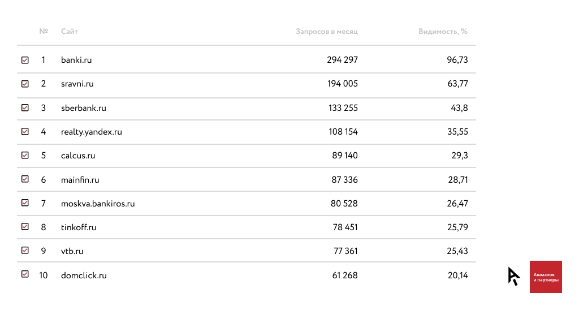Toggle the realty.yandex.ru checkbox
579x310 pixels.
(25, 131)
